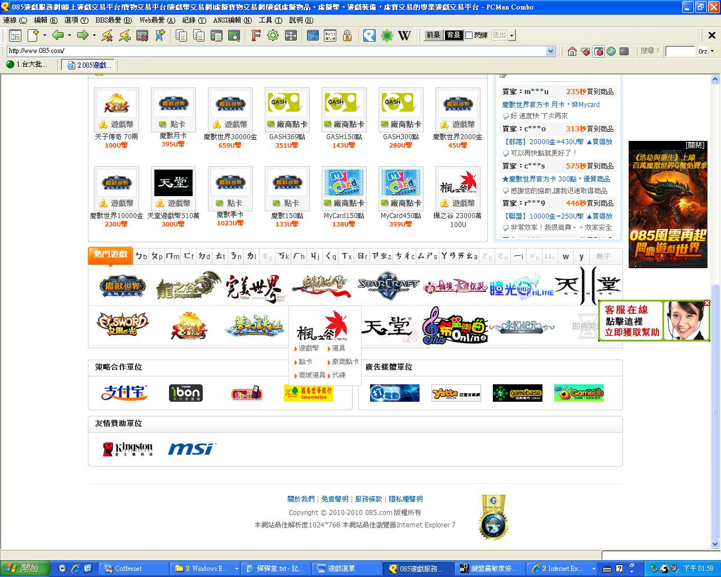
Task: Click the 搜尋 search input field
Action: coord(680,51)
